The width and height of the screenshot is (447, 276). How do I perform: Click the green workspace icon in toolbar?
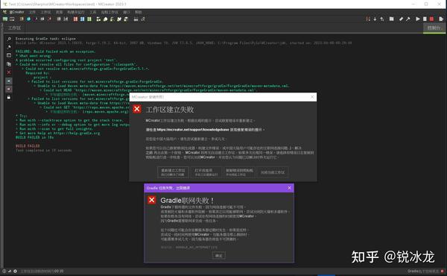coord(5,19)
